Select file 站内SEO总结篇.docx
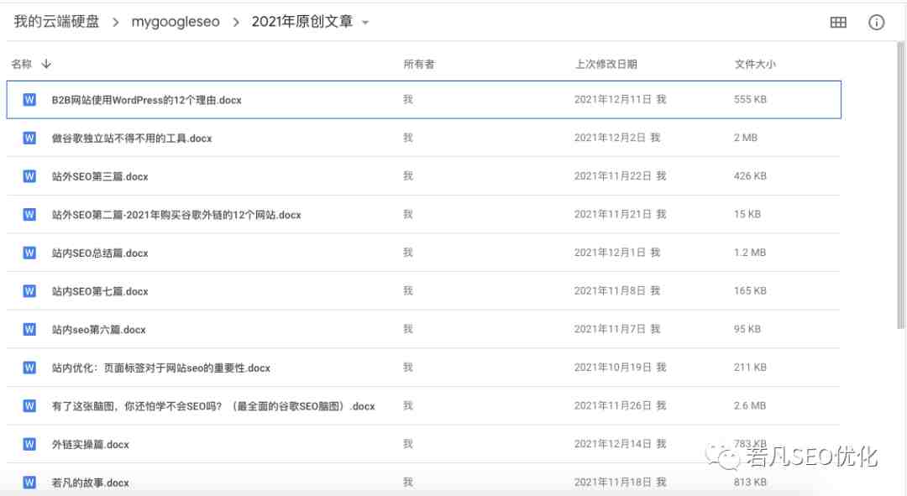907x496 pixels. pyautogui.click(x=100, y=253)
